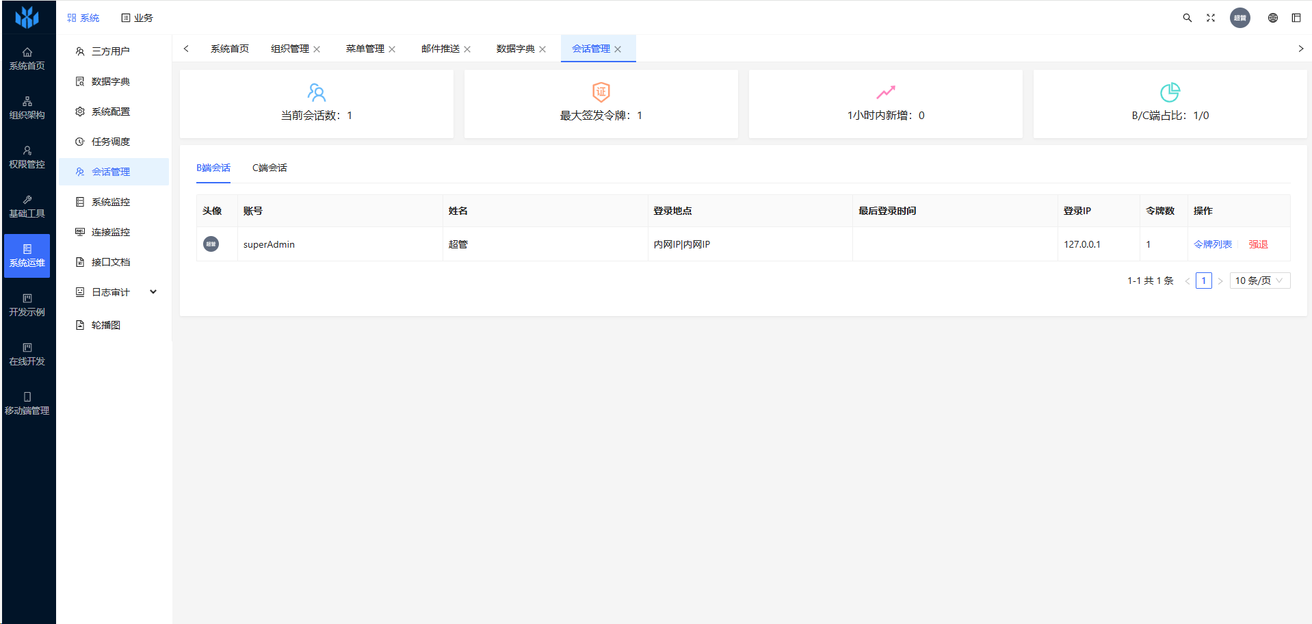Open 任务调度 in the side menu
Screen dimensions: 1312x624
(x=111, y=142)
